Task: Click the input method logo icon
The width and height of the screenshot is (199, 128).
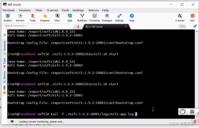Action: [x=182, y=112]
